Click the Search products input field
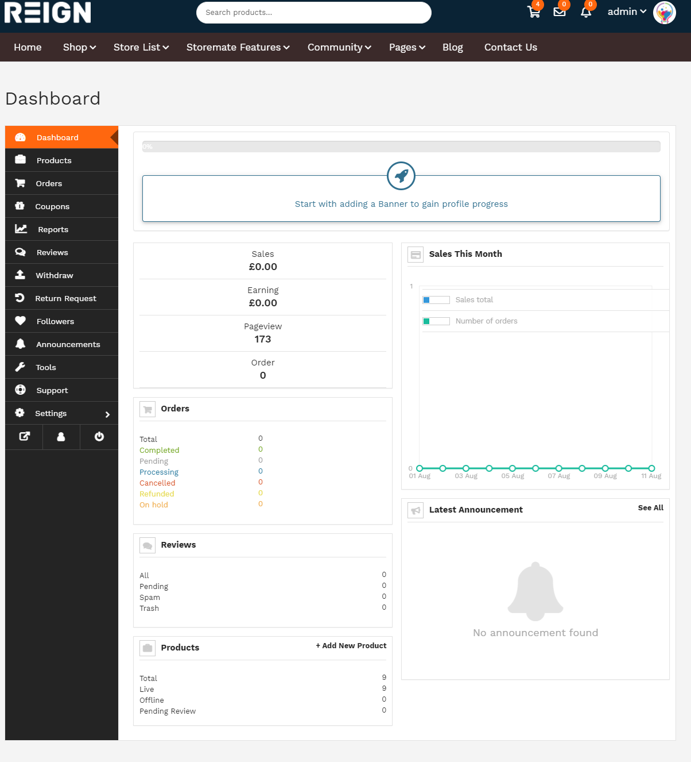This screenshot has width=691, height=762. (314, 13)
